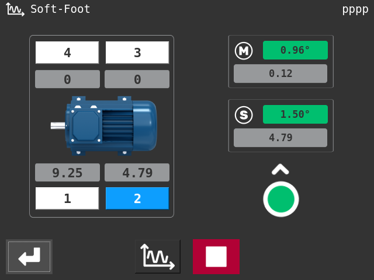Select foot 4 button

67,52
